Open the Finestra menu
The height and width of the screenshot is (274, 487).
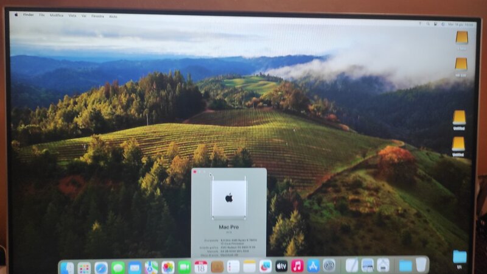[x=97, y=16]
